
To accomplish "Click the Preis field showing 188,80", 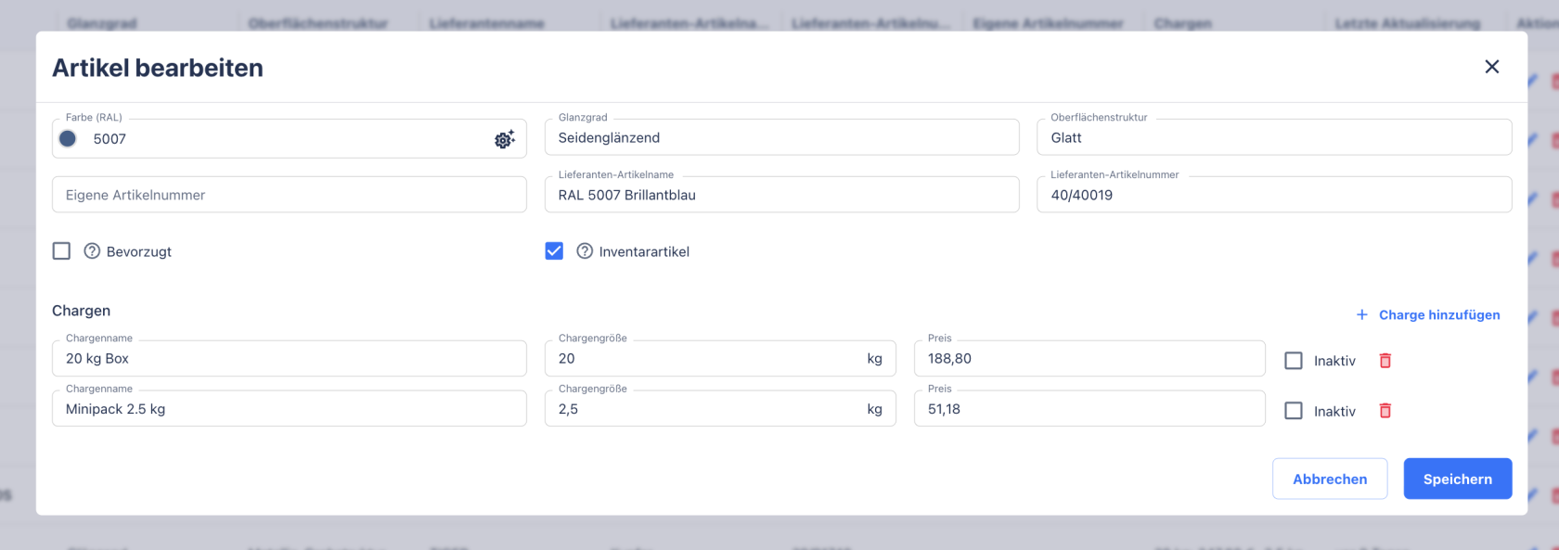I will 1089,359.
